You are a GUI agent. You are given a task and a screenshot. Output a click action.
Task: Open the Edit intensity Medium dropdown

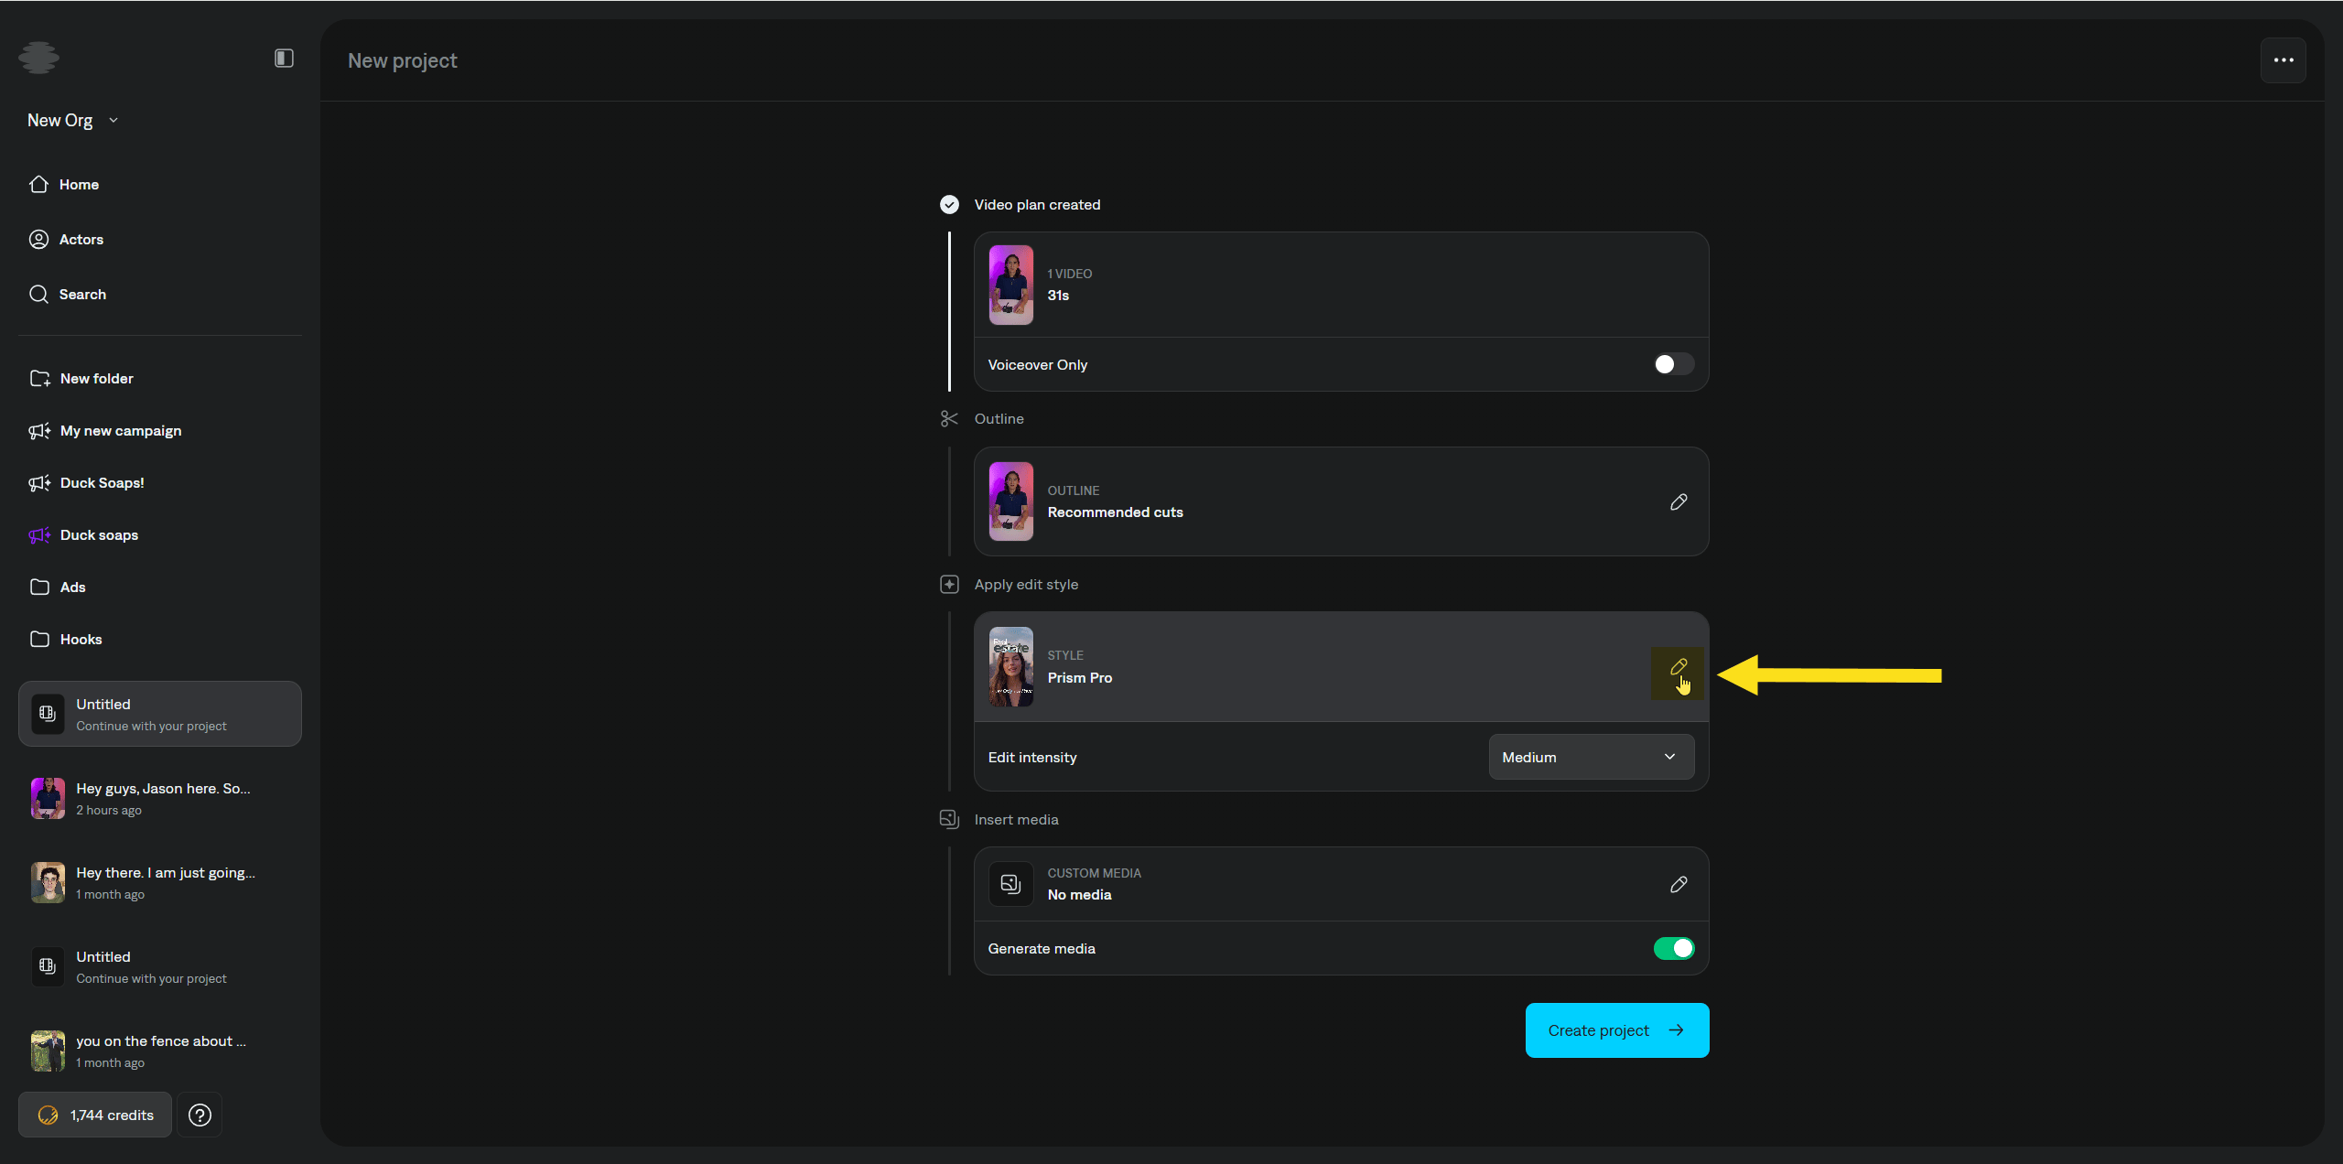(x=1592, y=758)
